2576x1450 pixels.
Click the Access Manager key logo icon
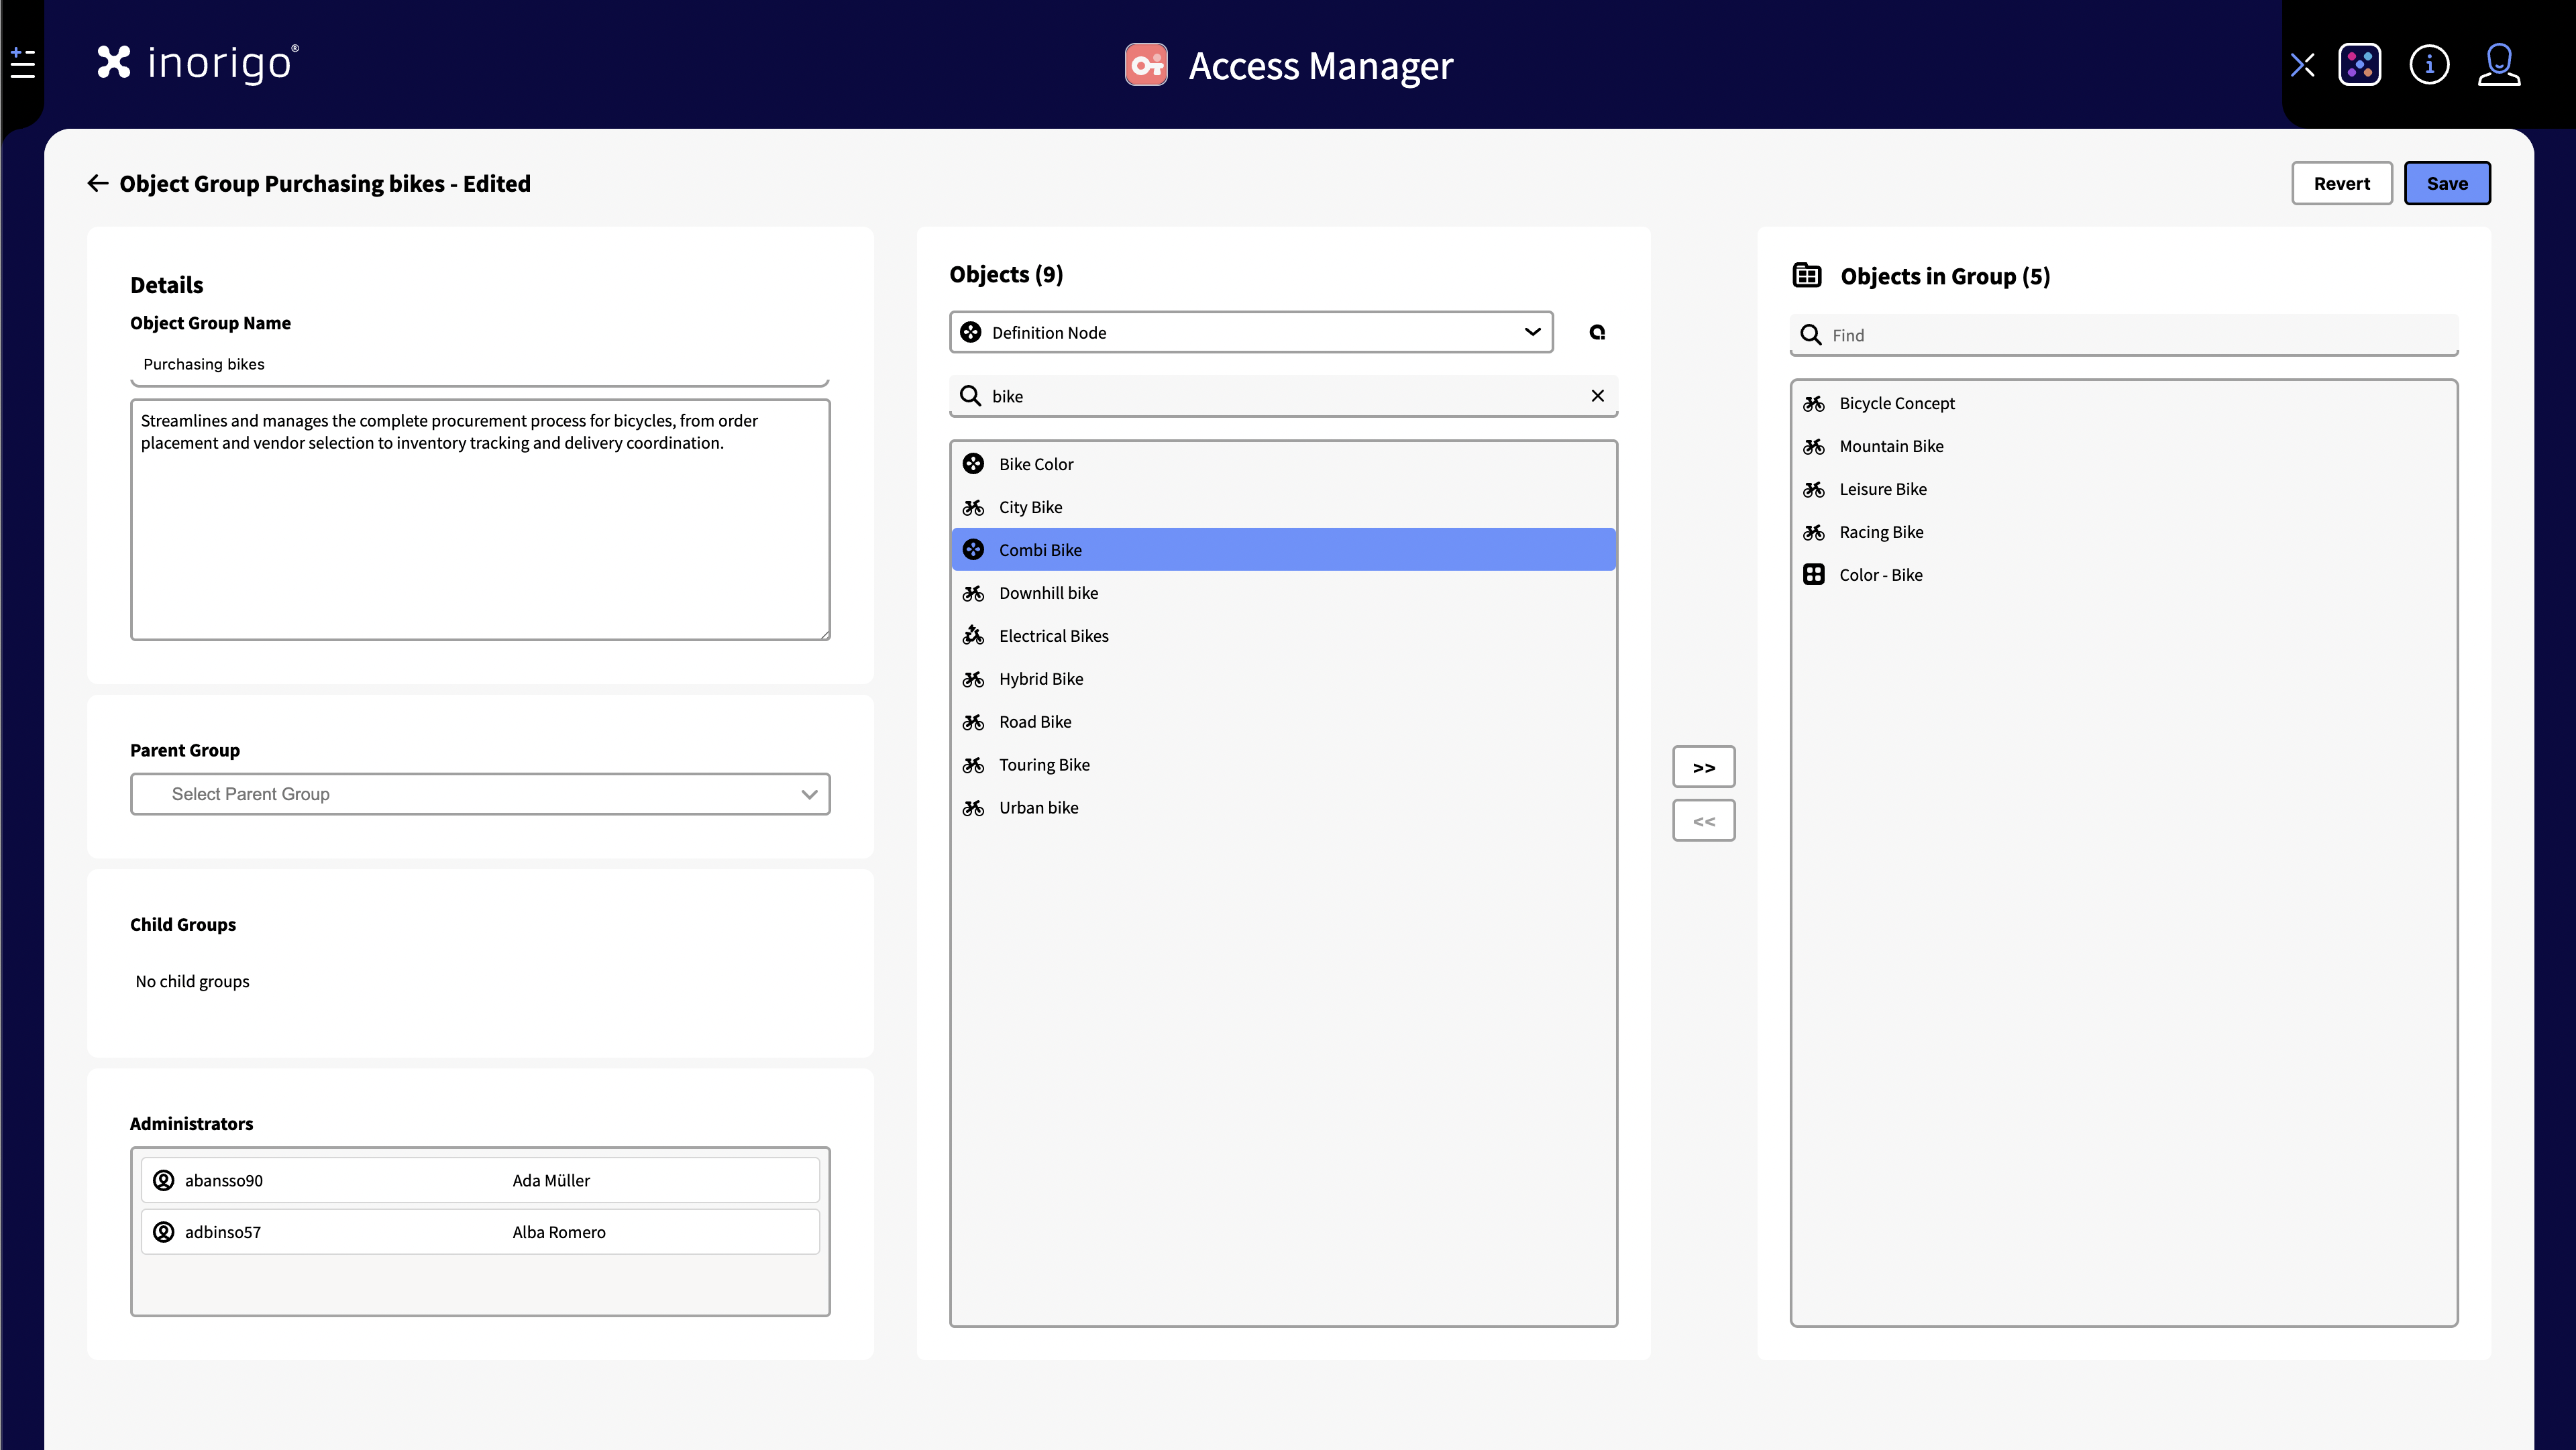pos(1146,65)
